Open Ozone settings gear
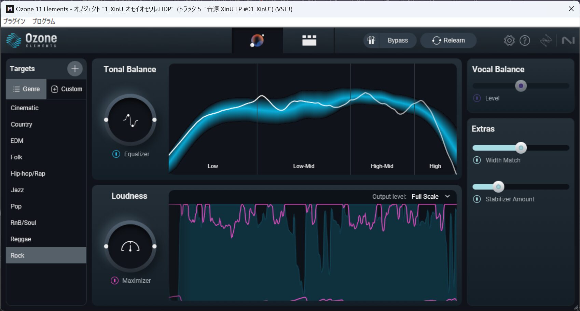Image resolution: width=580 pixels, height=311 pixels. [x=509, y=41]
